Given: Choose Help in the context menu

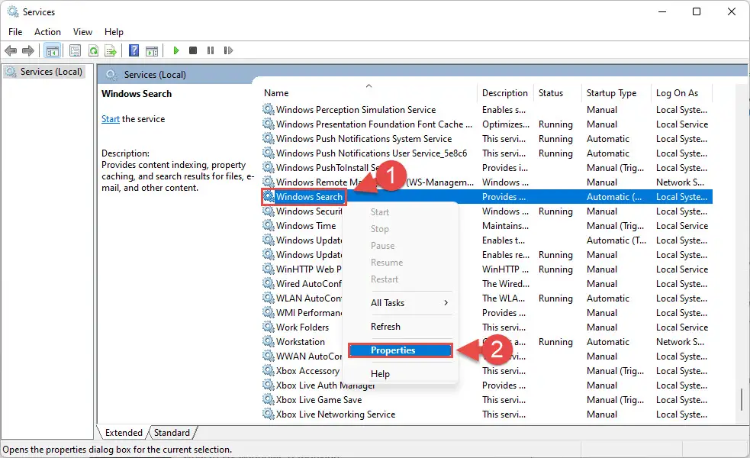Looking at the screenshot, I should 380,374.
